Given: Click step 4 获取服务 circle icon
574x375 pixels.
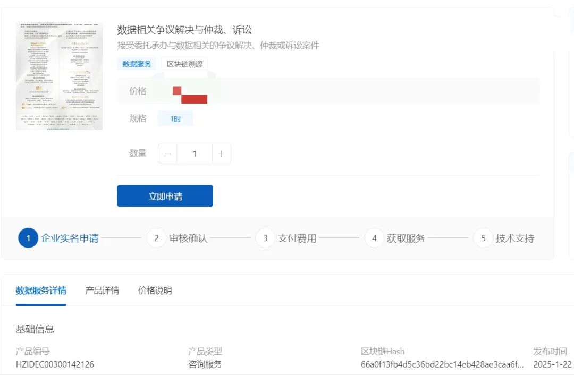Looking at the screenshot, I should coord(374,238).
